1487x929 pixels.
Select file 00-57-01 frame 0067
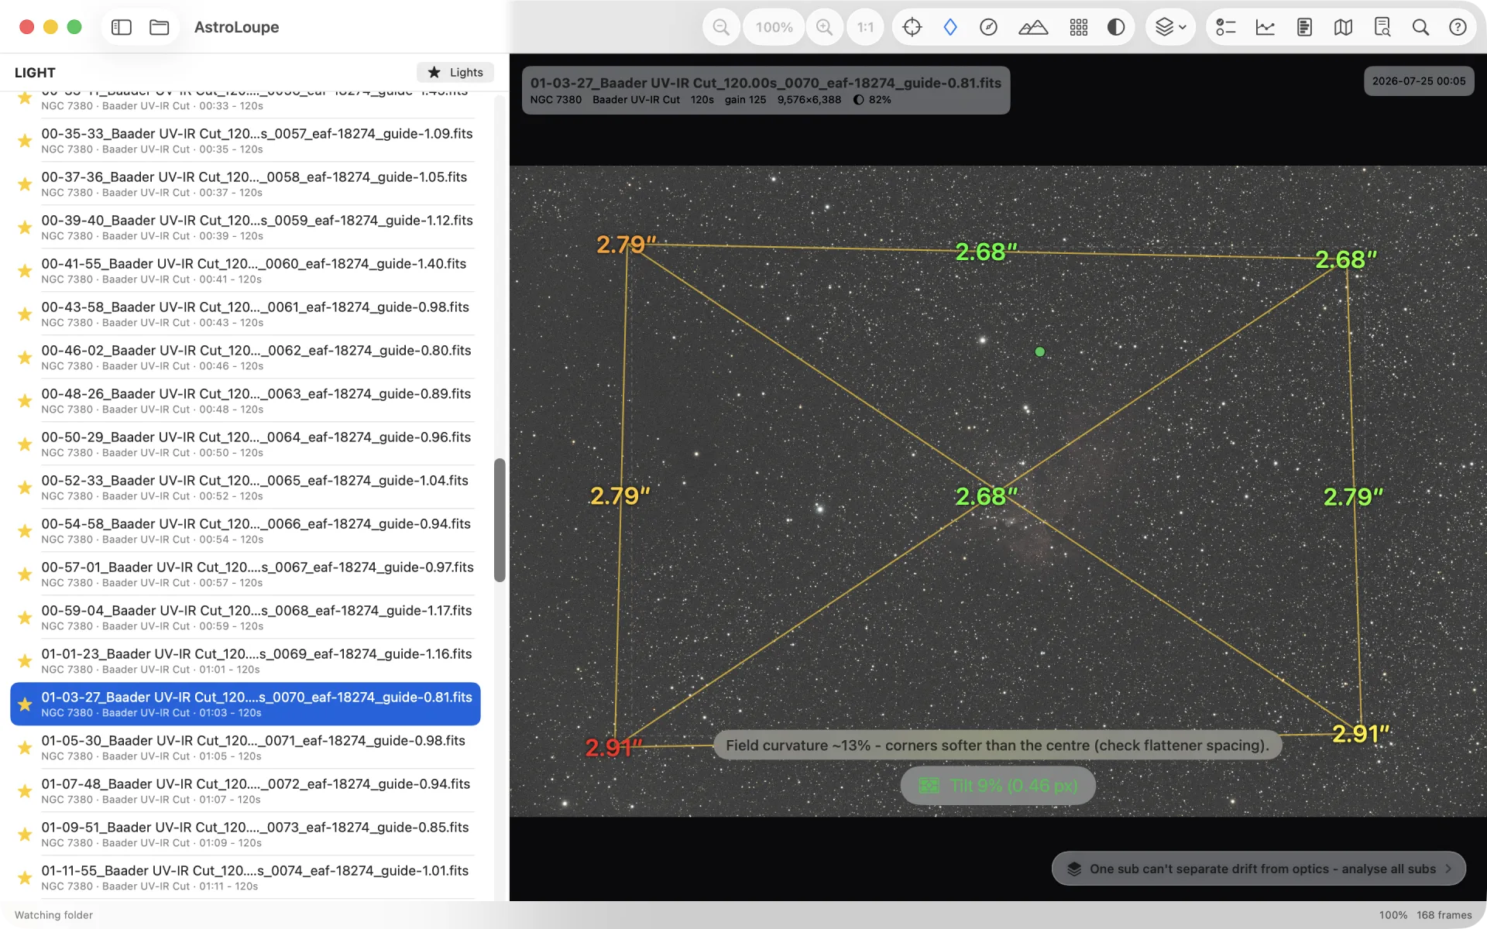point(245,574)
